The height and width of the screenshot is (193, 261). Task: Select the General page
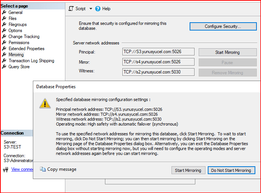pos(15,12)
